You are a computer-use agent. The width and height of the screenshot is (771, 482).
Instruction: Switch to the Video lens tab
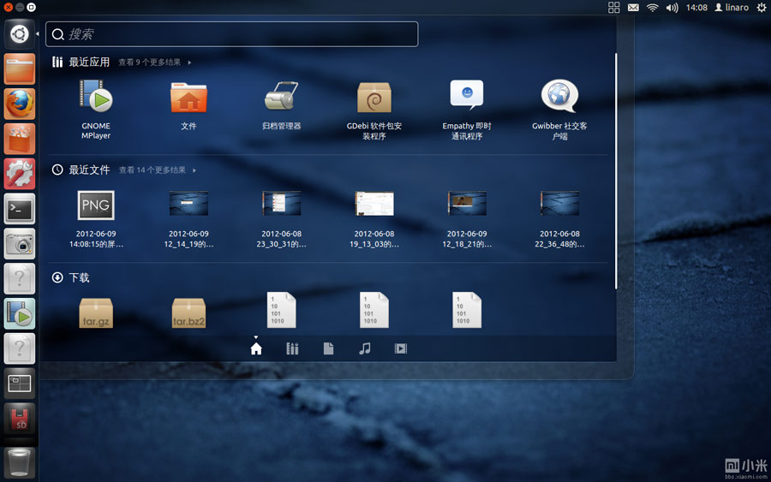click(400, 348)
